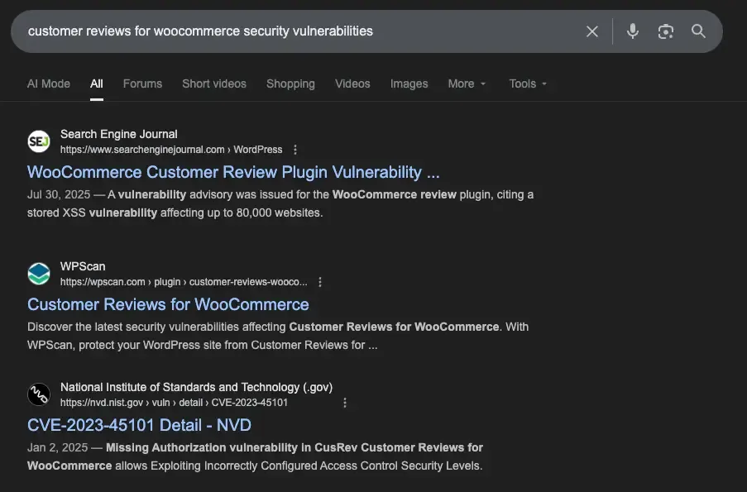
Task: Click National Institute of Standards and Technology name
Action: 196,387
